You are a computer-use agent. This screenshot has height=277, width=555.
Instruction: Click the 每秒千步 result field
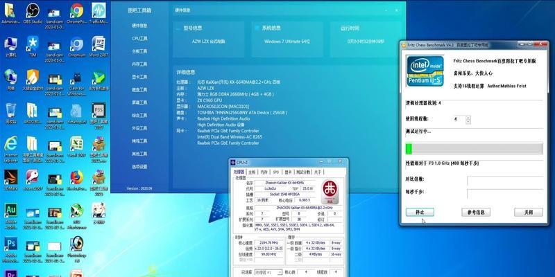(x=505, y=194)
